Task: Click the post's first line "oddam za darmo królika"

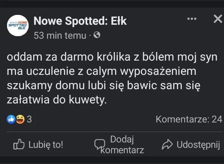Action: click(64, 58)
